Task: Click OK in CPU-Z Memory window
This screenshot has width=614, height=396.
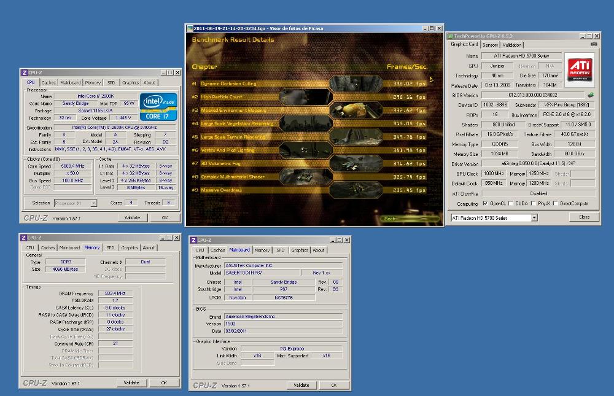Action: 164,382
